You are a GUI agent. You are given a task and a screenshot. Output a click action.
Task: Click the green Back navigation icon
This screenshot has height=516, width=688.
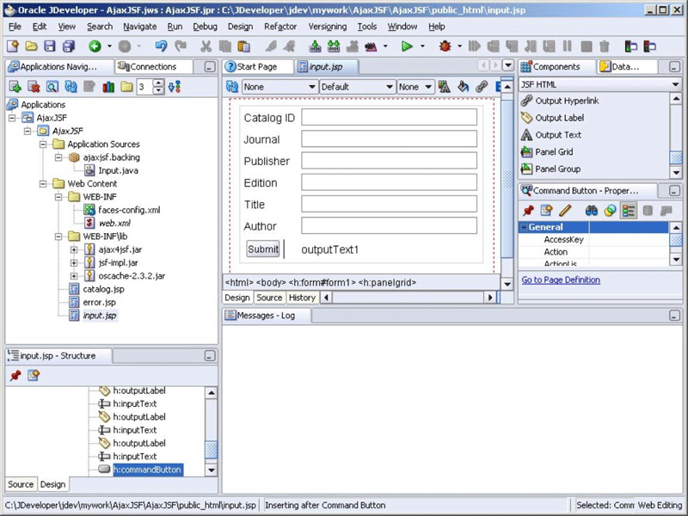point(95,46)
